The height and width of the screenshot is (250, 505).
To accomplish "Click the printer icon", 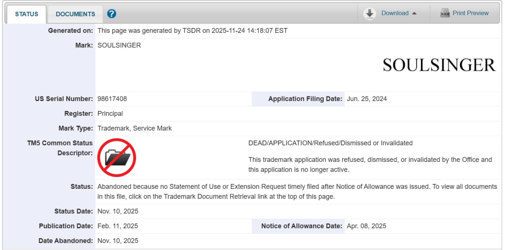I will coord(445,13).
